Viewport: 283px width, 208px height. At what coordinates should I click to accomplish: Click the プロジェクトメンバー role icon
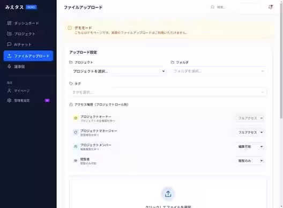tap(76, 146)
